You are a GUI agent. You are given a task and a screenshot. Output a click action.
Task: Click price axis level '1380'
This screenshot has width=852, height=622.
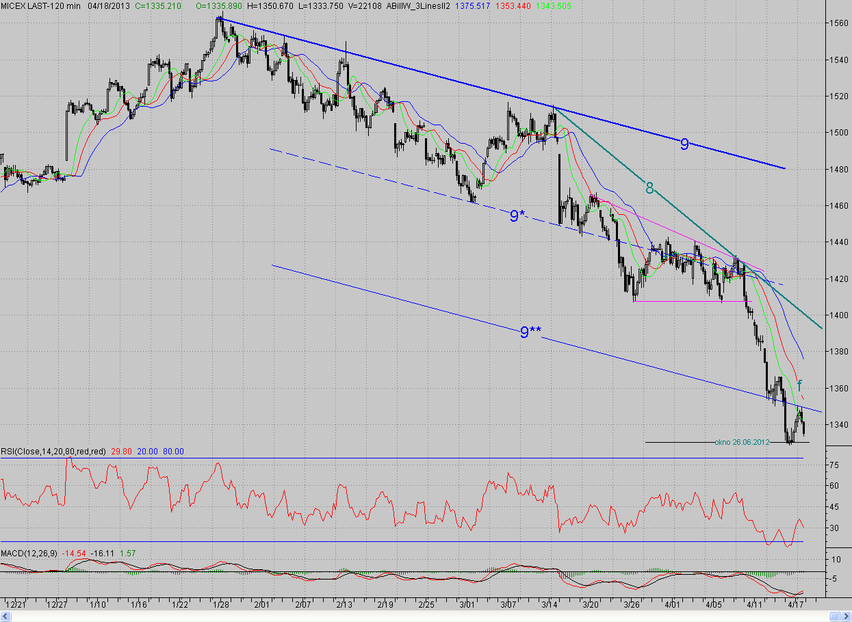[839, 352]
